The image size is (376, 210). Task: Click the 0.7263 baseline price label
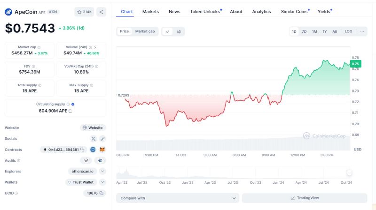[123, 95]
